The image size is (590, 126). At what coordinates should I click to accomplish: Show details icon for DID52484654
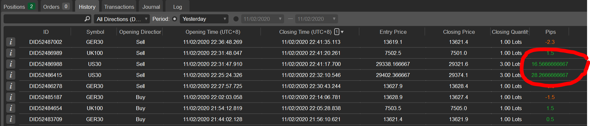[11, 108]
